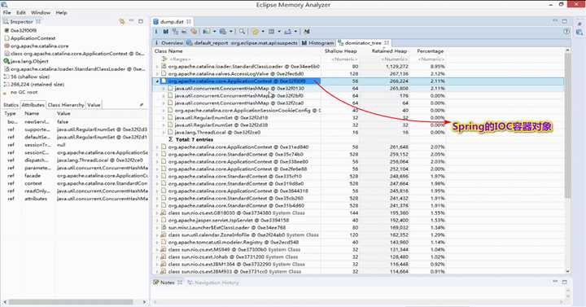This screenshot has width=586, height=307.
Task: Sort by the Retained Heap column header
Action: 389,51
